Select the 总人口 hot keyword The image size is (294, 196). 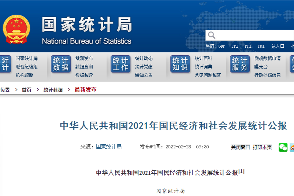(x=278, y=46)
